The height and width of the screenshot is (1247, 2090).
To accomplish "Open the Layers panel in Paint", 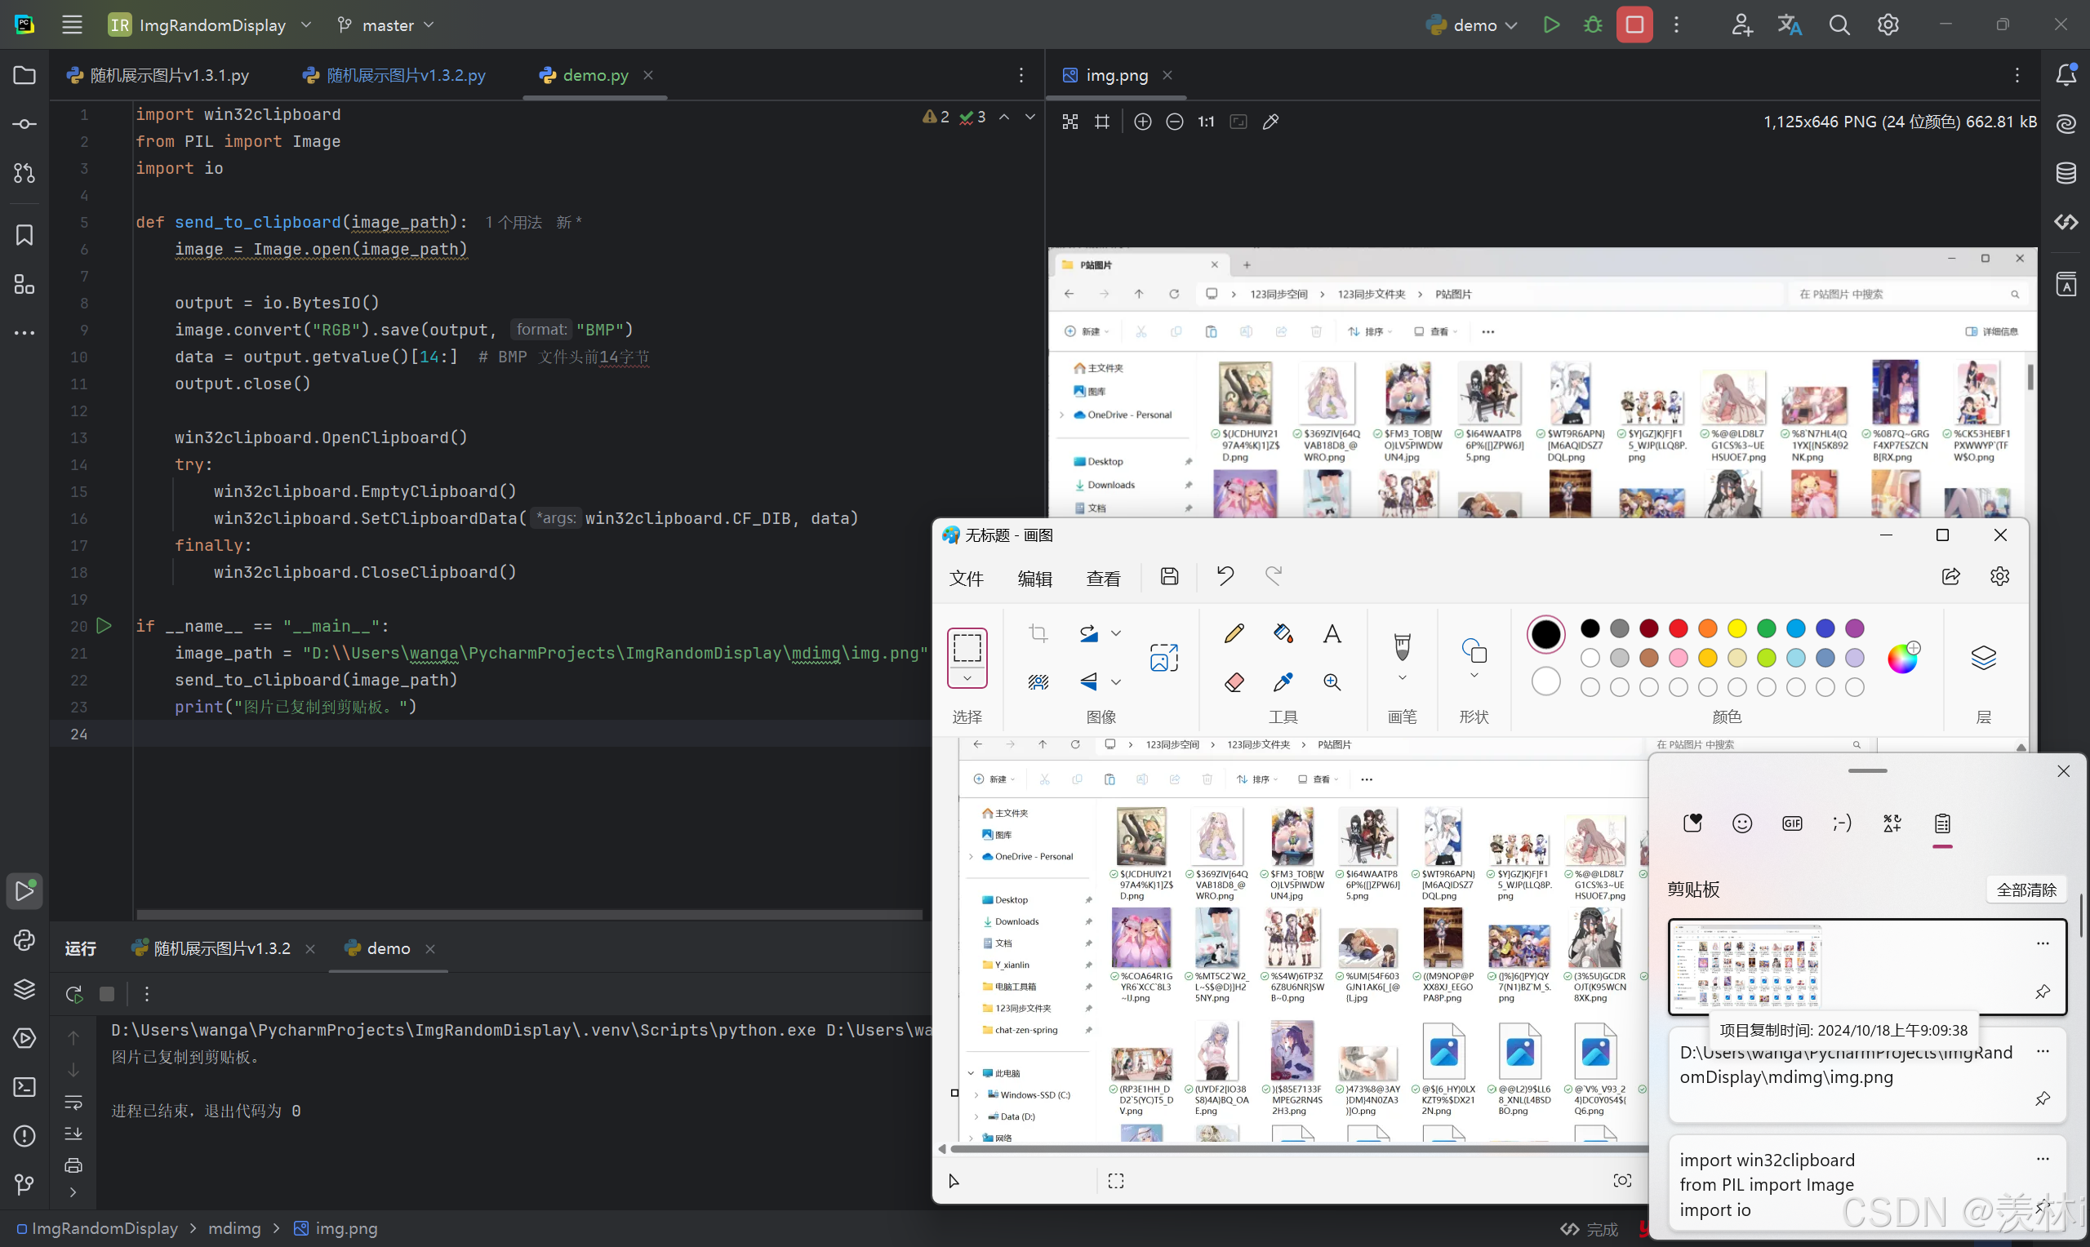I will click(x=1983, y=658).
